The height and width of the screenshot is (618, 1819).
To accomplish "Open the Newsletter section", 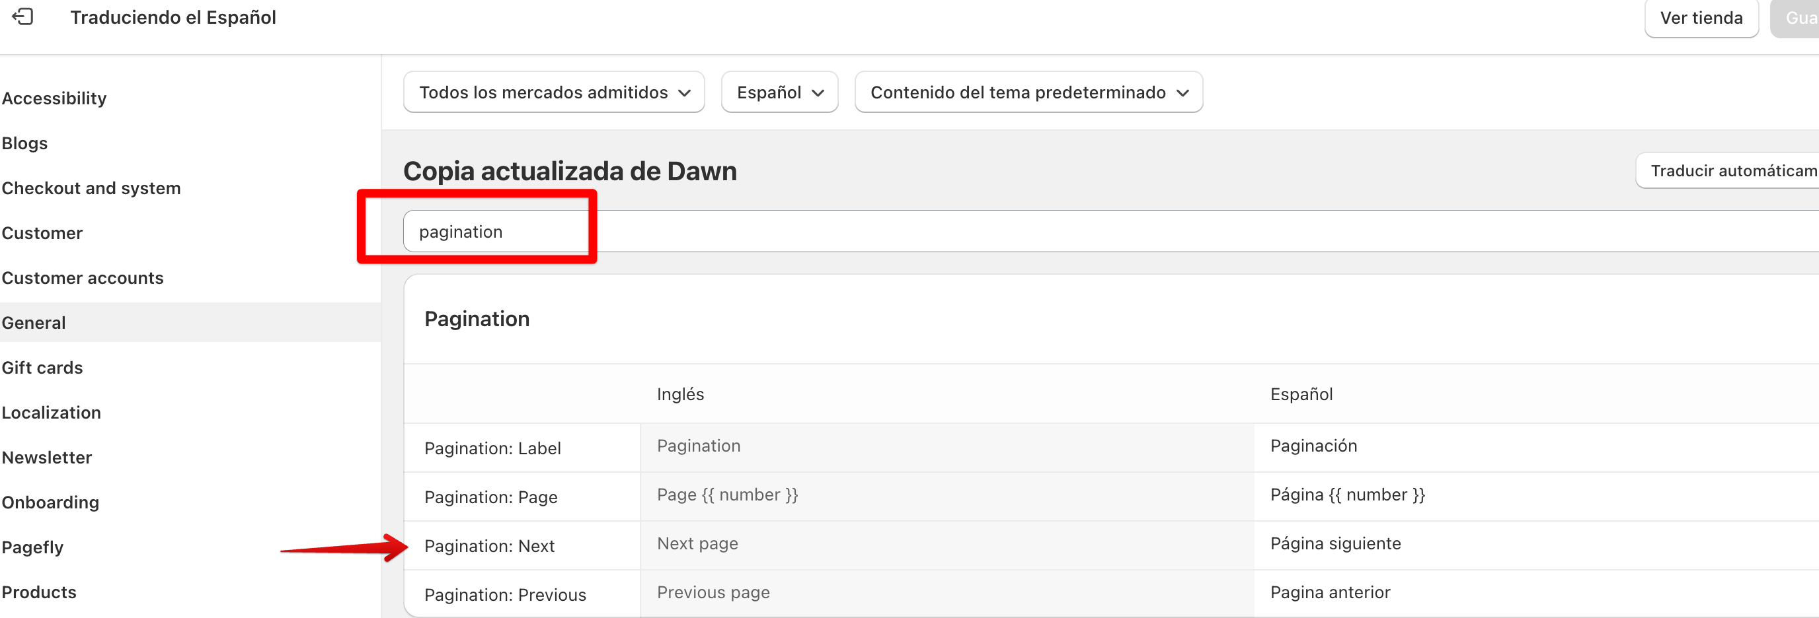I will 48,457.
